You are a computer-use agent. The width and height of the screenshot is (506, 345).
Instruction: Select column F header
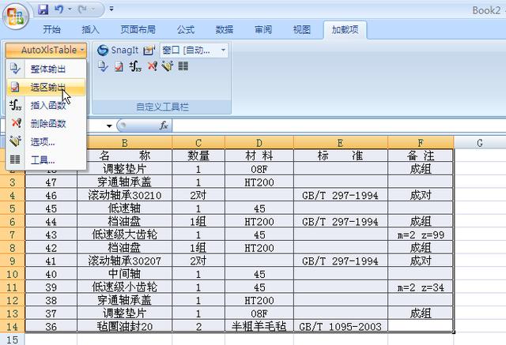pos(421,143)
